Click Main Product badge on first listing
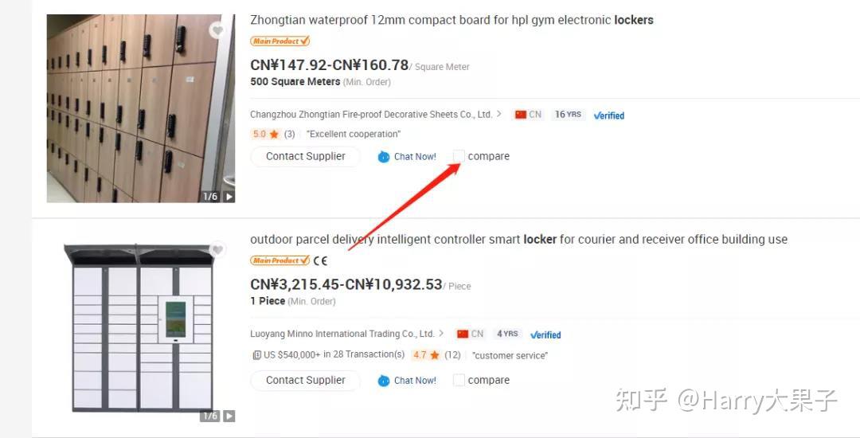The height and width of the screenshot is (438, 860). [x=280, y=41]
